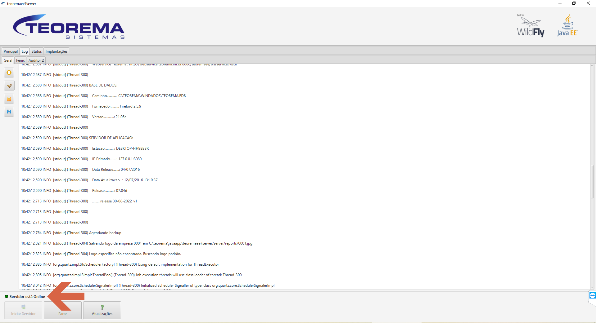The height and width of the screenshot is (323, 596).
Task: Click the vertical scrollbar thumb in the log
Action: 592,182
